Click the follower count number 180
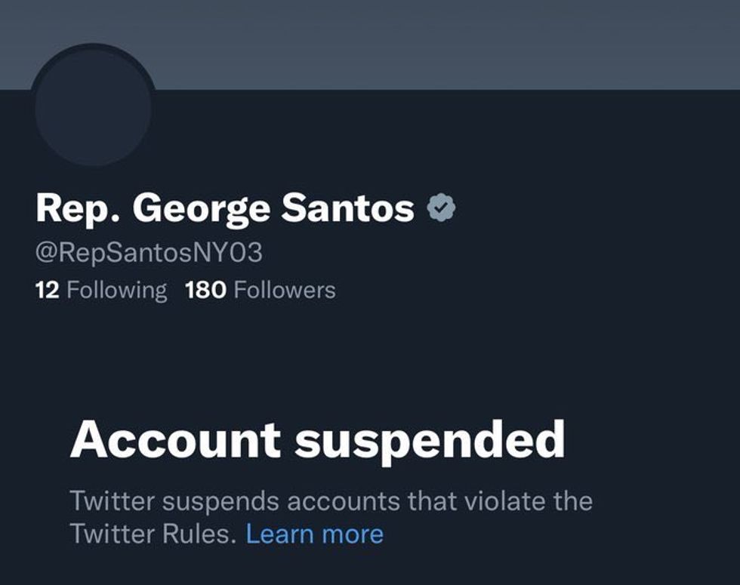740x585 pixels. (205, 290)
